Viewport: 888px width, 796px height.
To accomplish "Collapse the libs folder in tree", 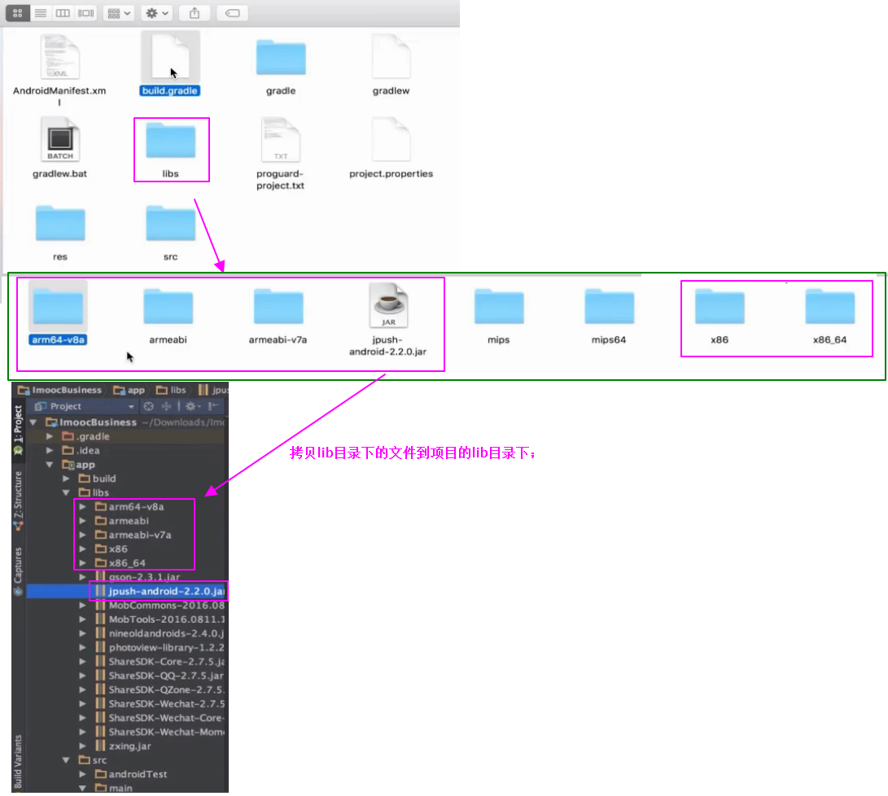I will (66, 492).
